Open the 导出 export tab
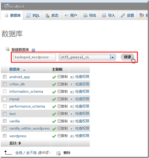This screenshot has width=149, height=158. tap(89, 15)
